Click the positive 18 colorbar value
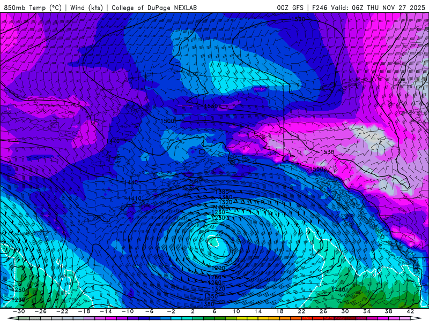 pyautogui.click(x=279, y=311)
